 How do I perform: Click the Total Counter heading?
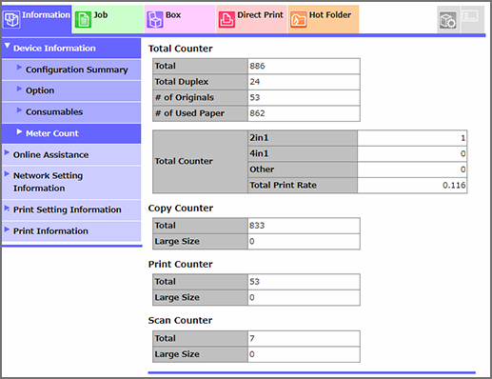181,49
